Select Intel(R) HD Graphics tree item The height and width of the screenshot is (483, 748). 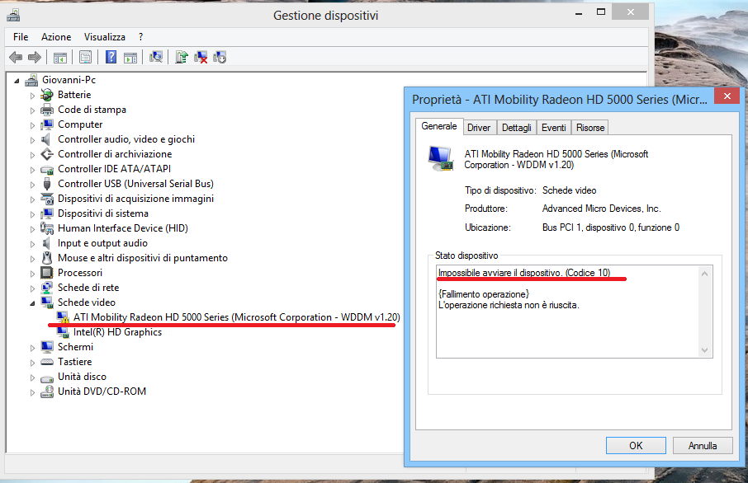117,332
